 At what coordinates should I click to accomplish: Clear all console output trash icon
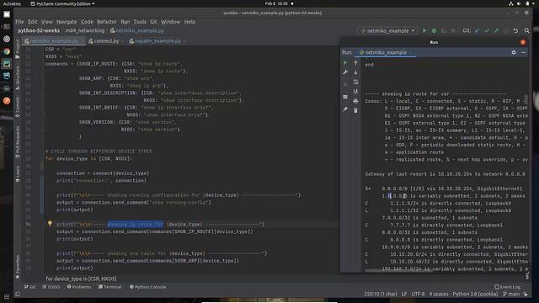pos(355,110)
